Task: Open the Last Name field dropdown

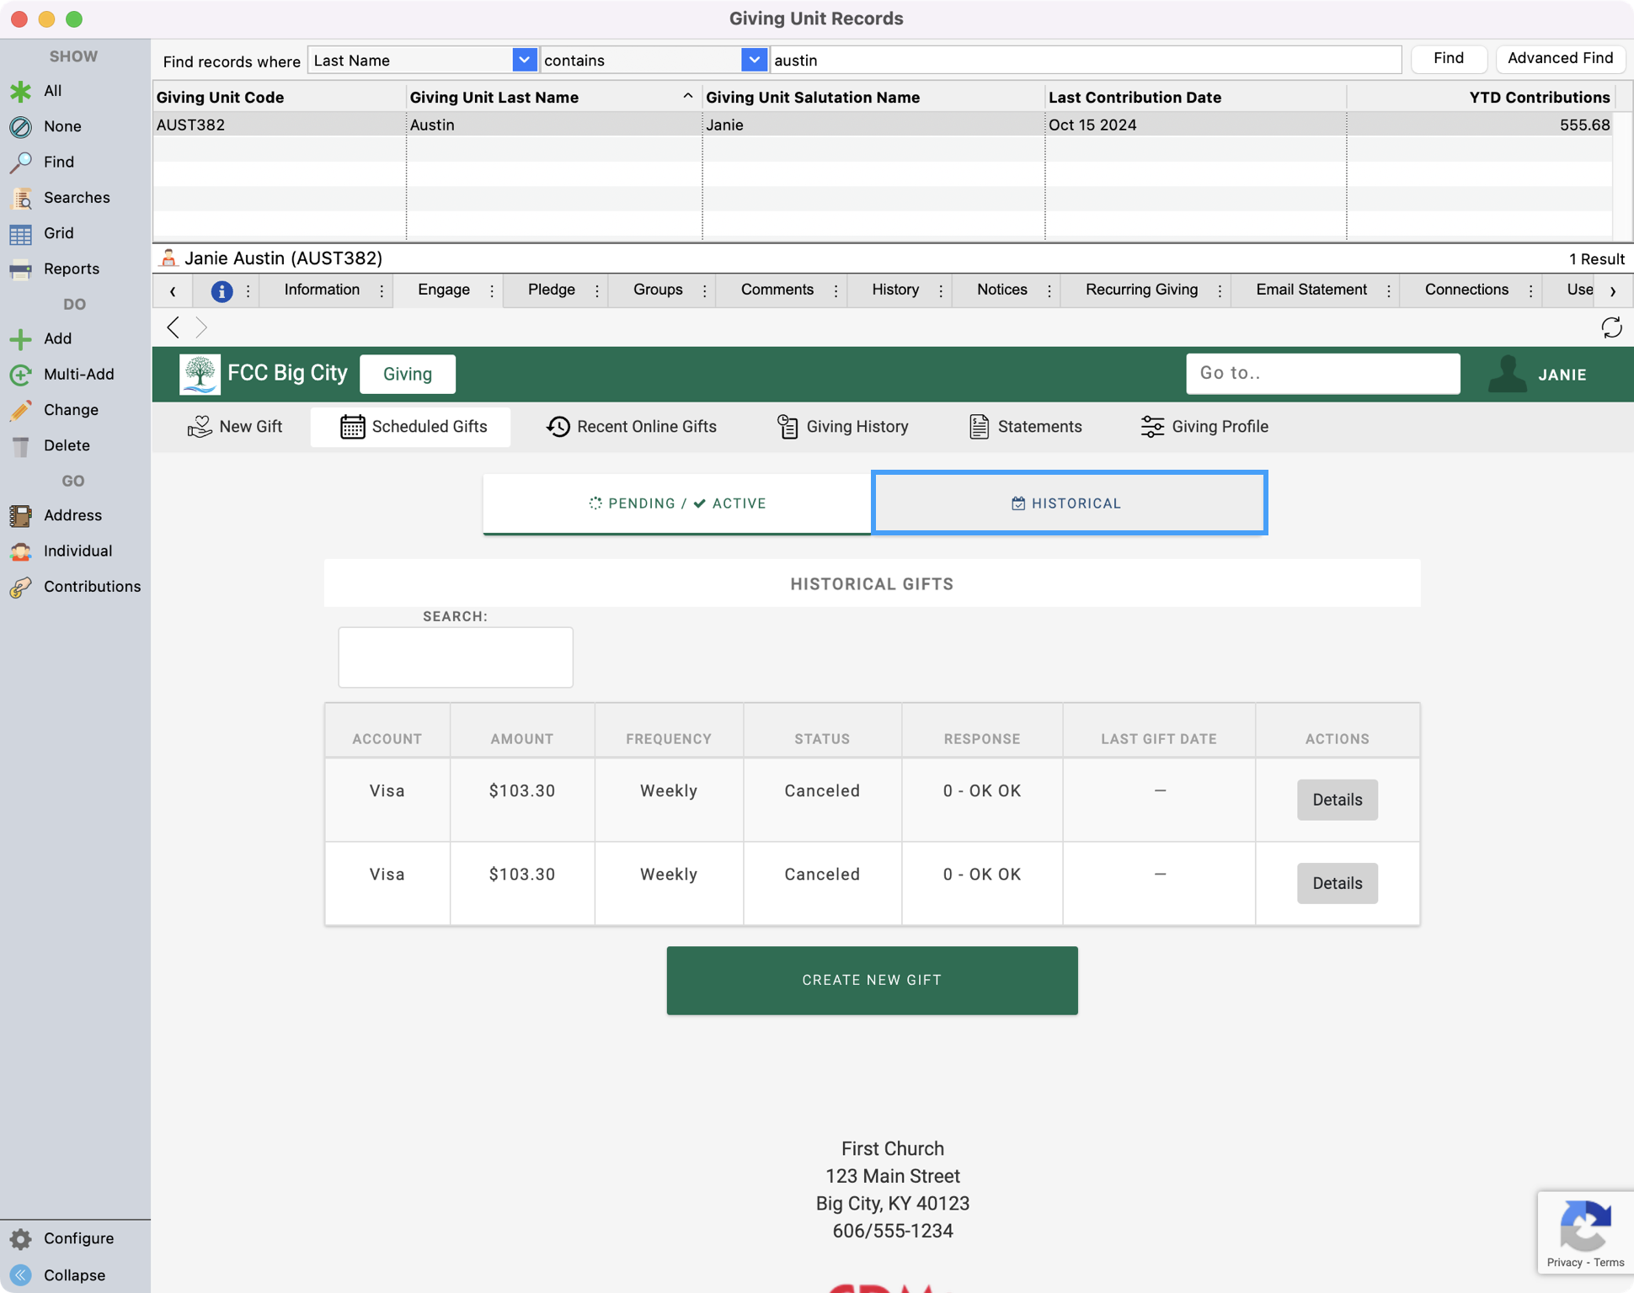Action: (x=524, y=60)
